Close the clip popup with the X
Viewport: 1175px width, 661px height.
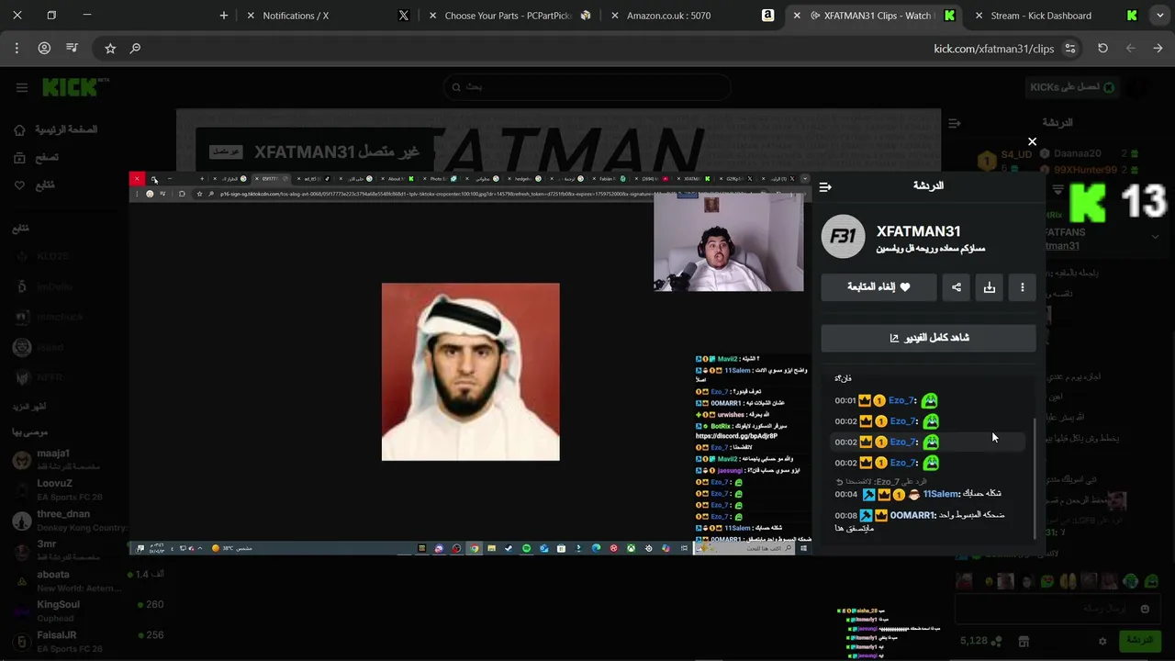[1032, 141]
